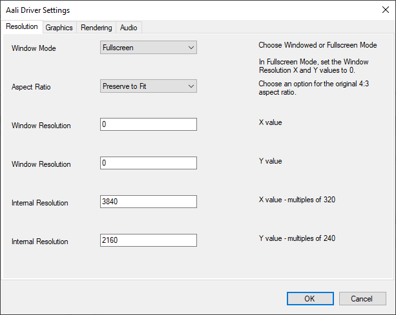The image size is (396, 315).
Task: Click the 'Choose Windowed or Fullscreen Mode' hint
Action: [318, 45]
